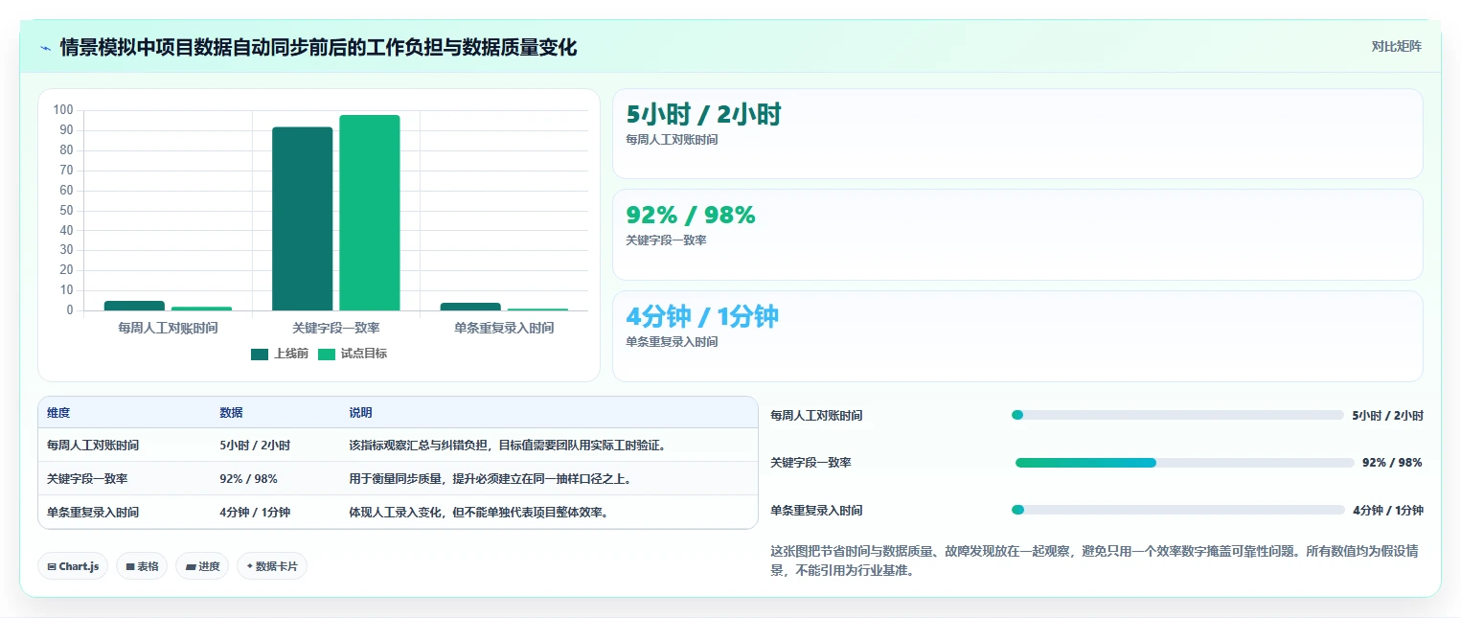This screenshot has height=618, width=1461.
Task: Click the 单条重复录入时间 caption in the data card
Action: (x=672, y=342)
